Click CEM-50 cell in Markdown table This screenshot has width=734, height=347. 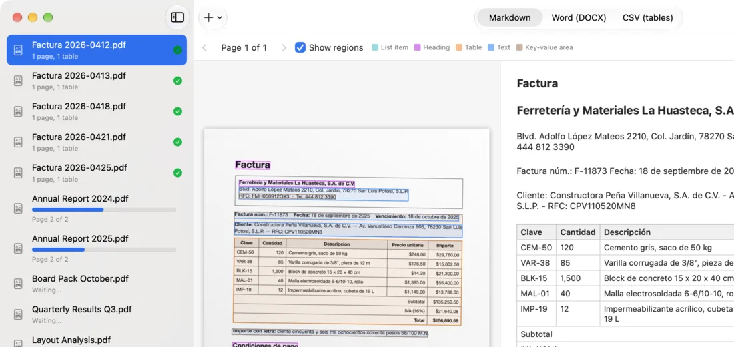[536, 248]
